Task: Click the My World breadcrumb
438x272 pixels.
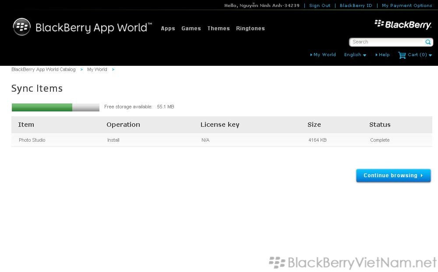Action: click(97, 69)
